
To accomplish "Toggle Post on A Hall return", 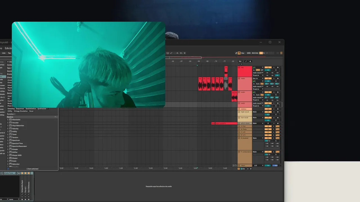I will coord(278,126).
